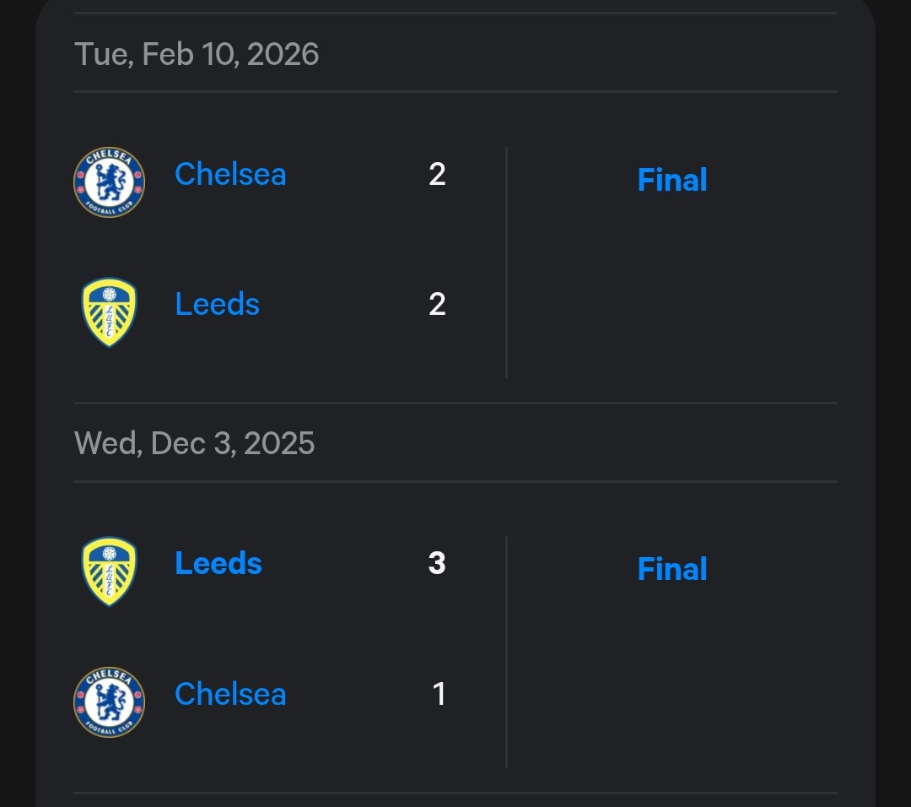
Task: Open Leeds team link in the 2-2 draw
Action: [x=217, y=304]
